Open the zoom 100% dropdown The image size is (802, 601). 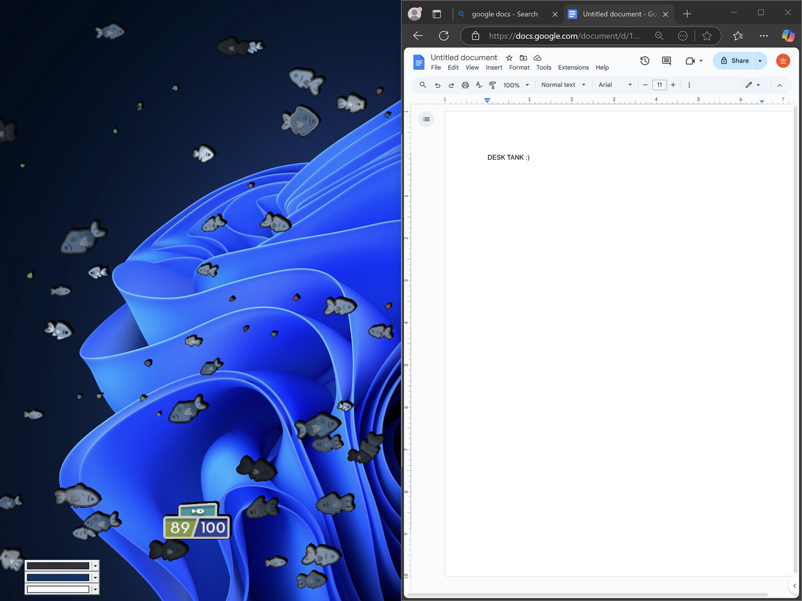point(516,85)
